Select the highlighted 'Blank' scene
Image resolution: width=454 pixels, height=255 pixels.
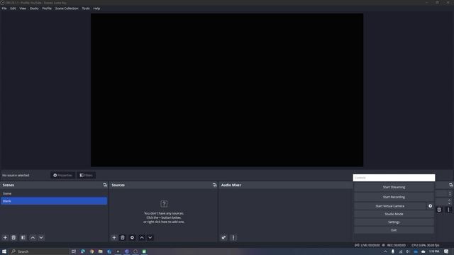click(x=54, y=201)
